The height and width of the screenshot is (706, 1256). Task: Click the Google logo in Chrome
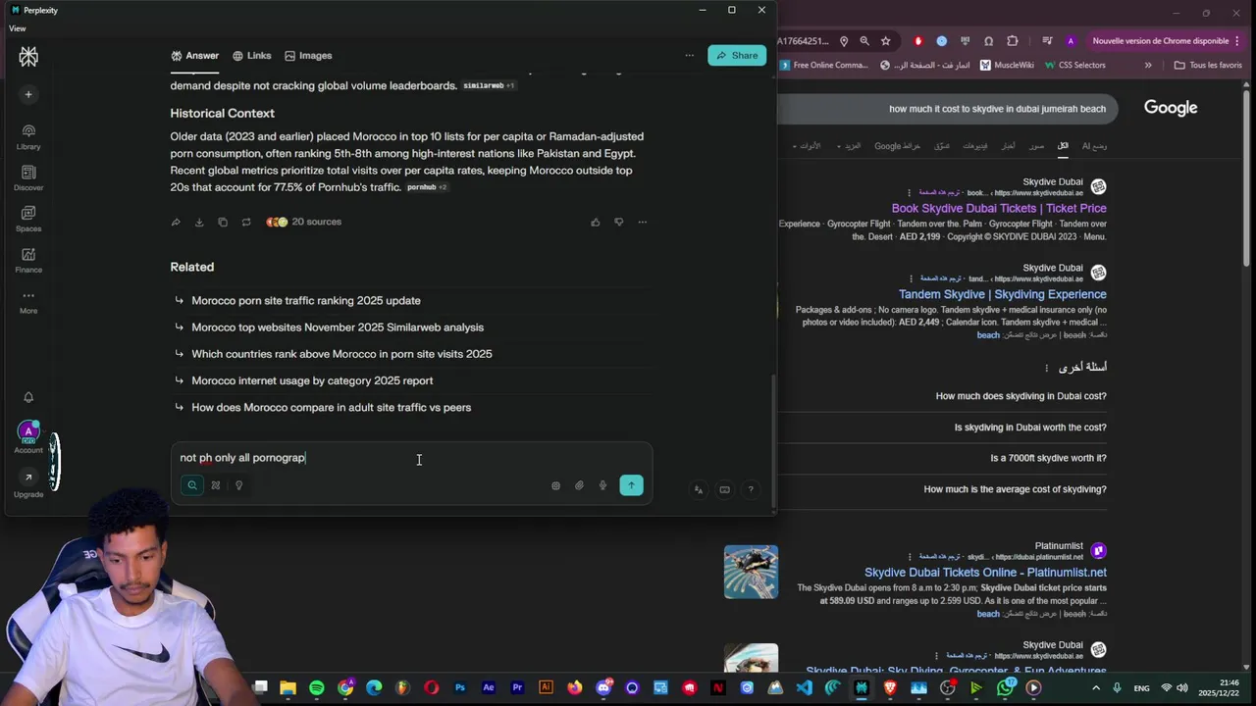click(x=1171, y=108)
